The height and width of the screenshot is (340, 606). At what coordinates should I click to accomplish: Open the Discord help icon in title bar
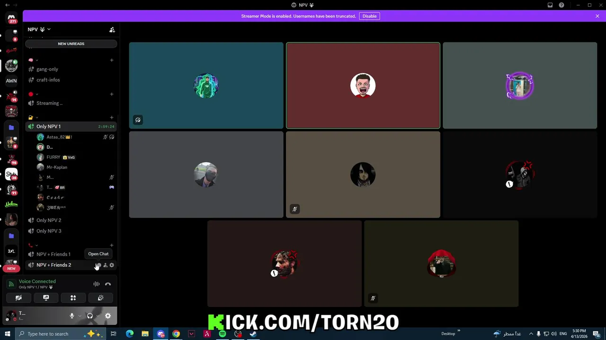pyautogui.click(x=561, y=5)
